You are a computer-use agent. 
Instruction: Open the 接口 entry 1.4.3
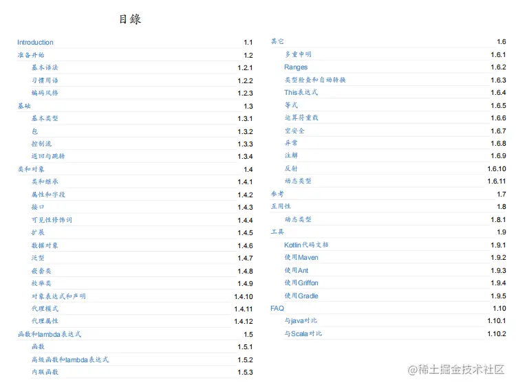tap(38, 207)
